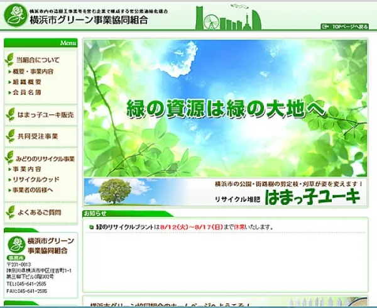The image size is (377, 308).
Task: Click the leaf icon beside みどりのリサイクル事業
Action: [x=9, y=158]
